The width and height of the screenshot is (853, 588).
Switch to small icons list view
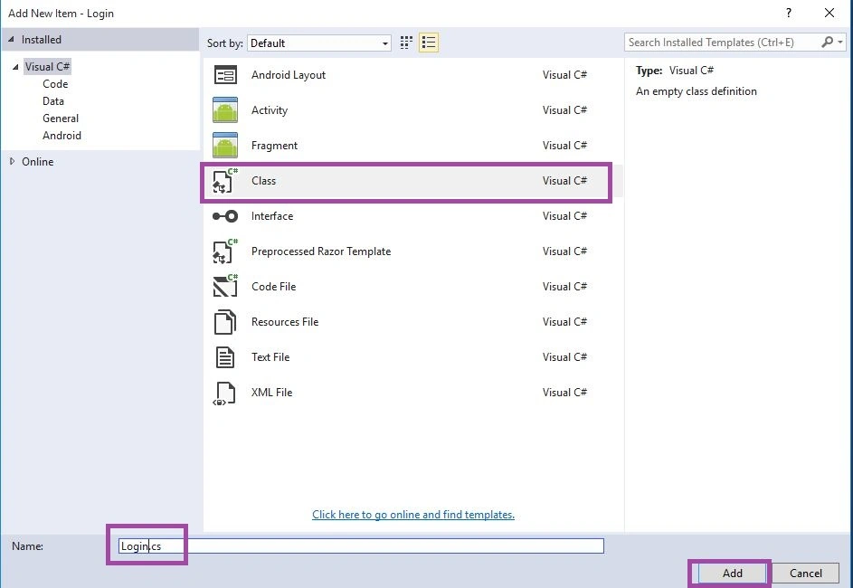(429, 43)
